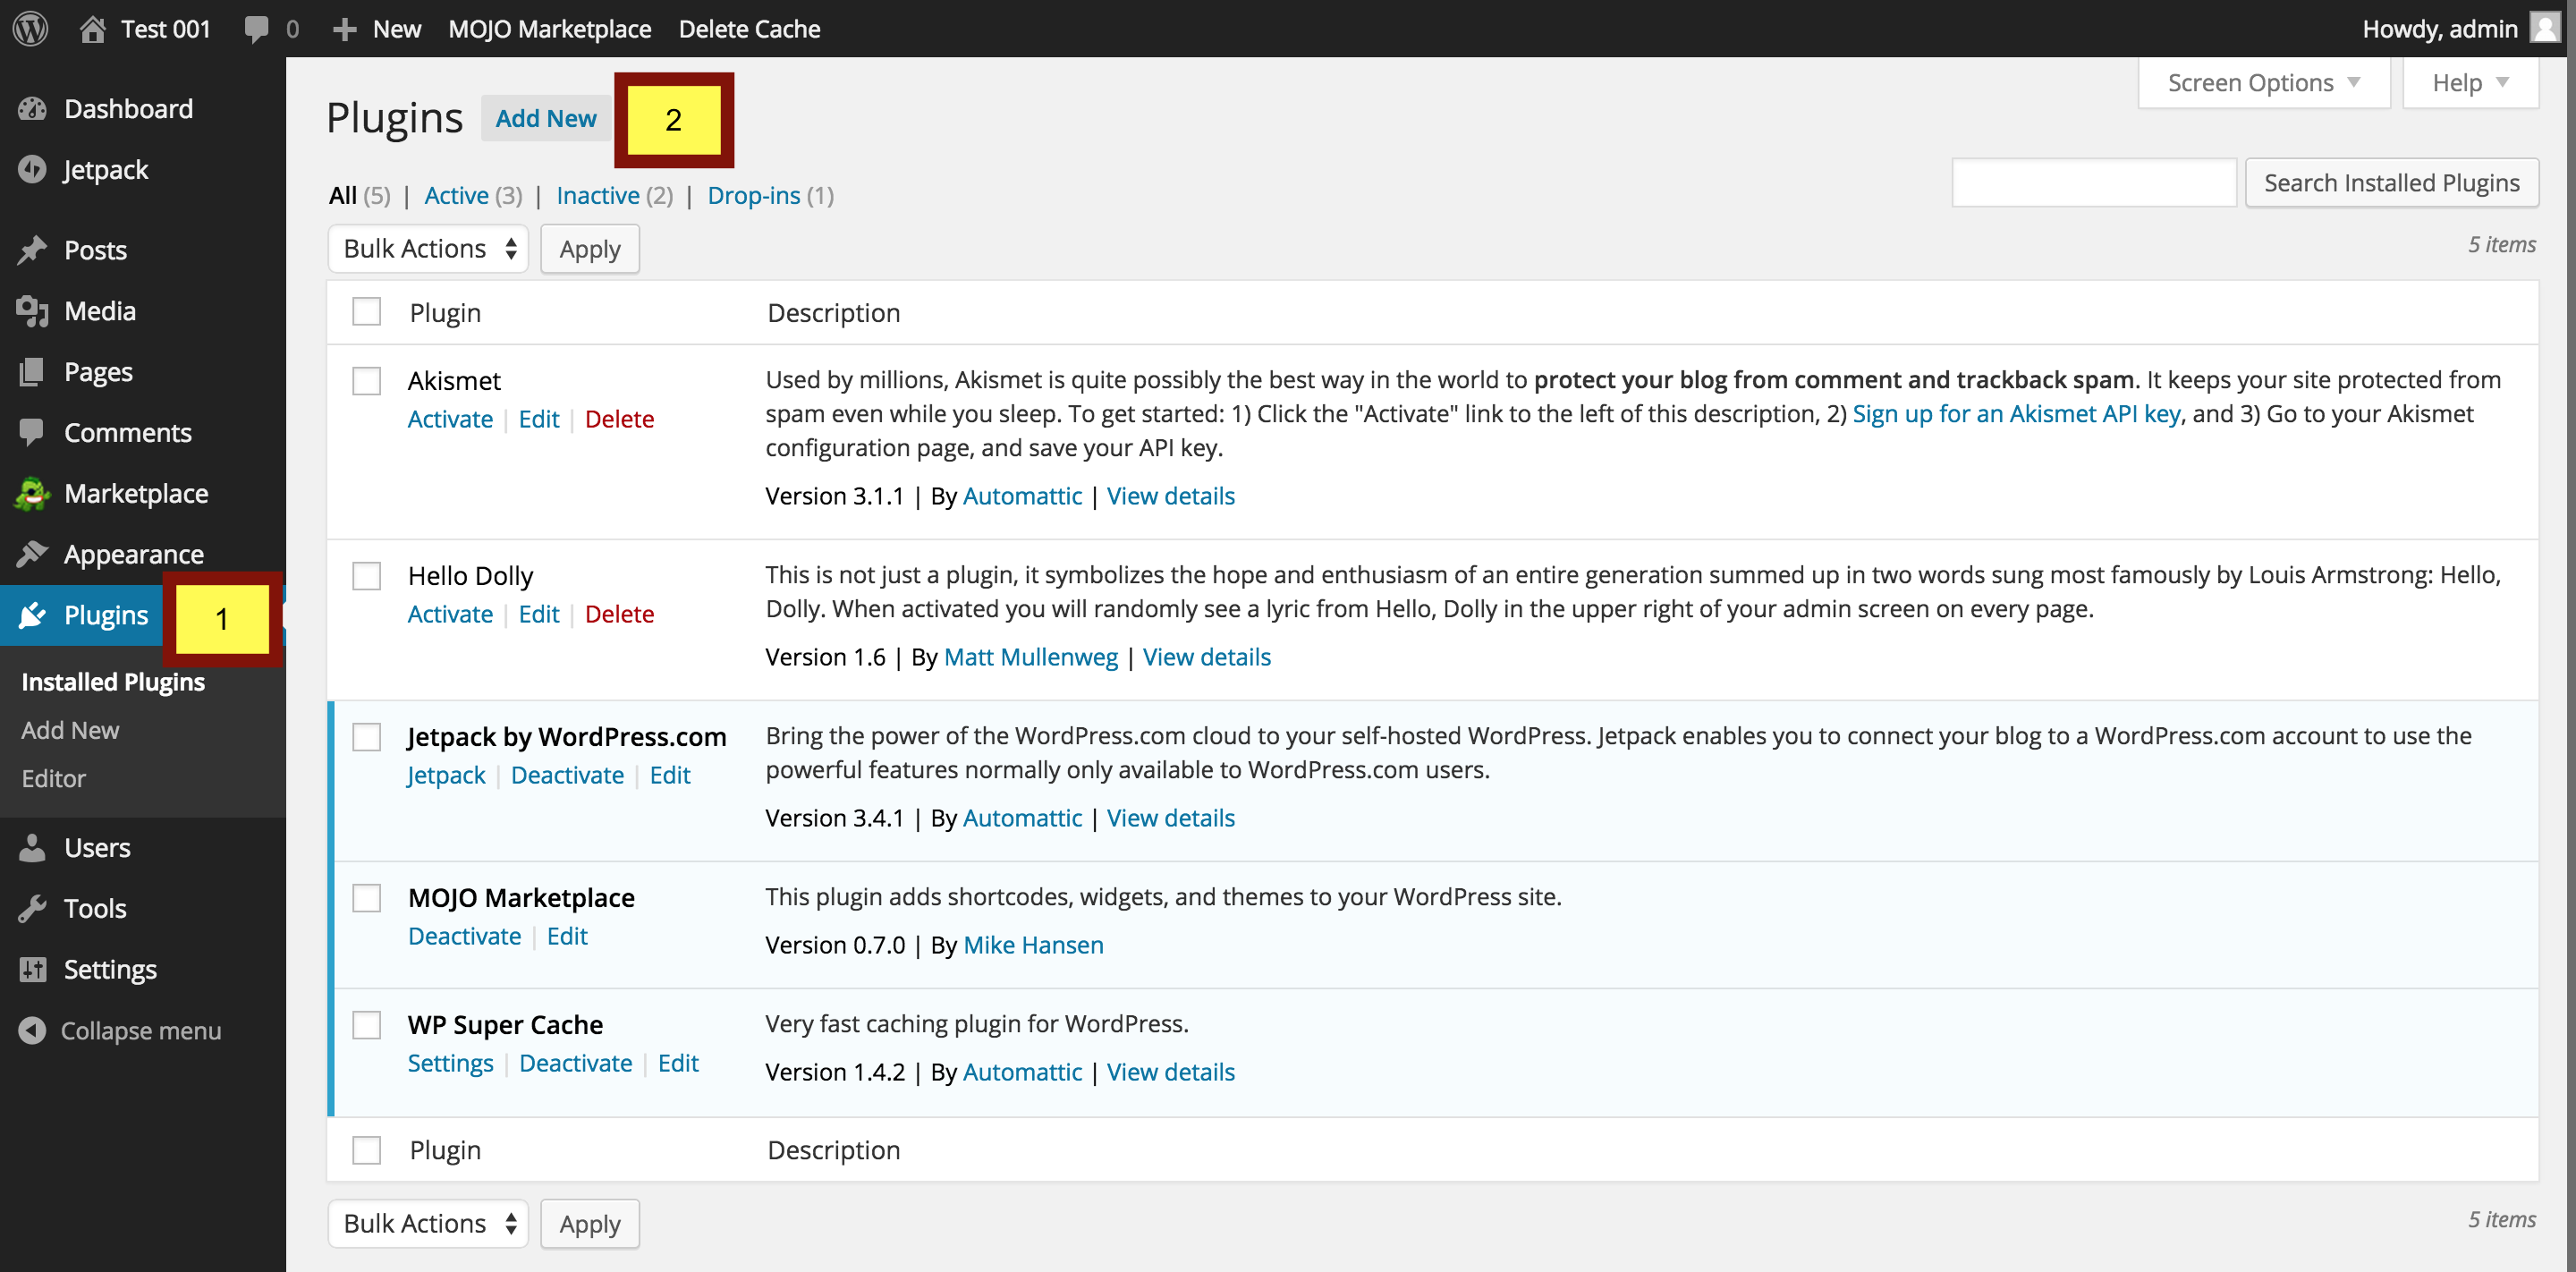Expand the Screen Options panel

[x=2263, y=83]
